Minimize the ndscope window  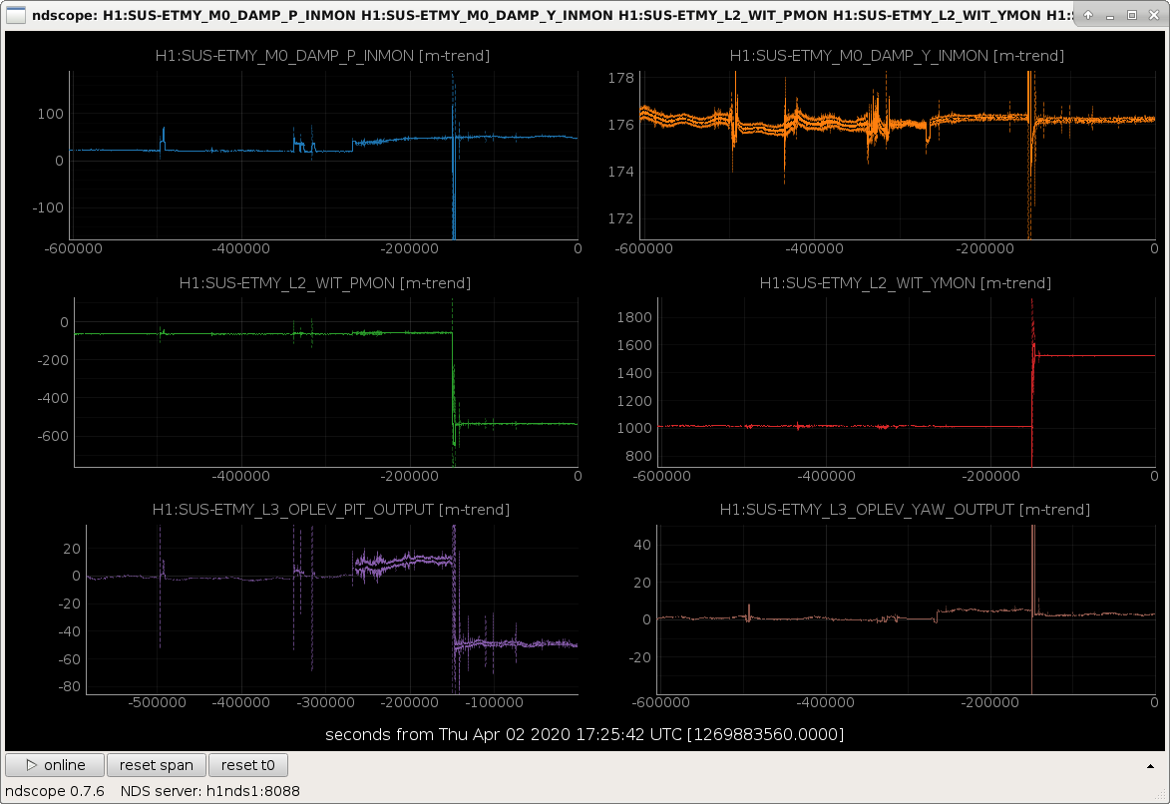click(x=1110, y=15)
